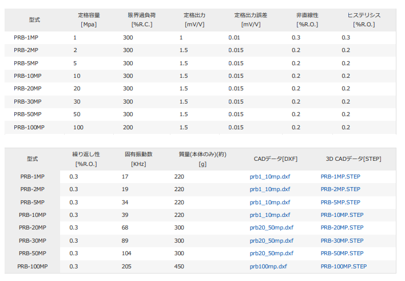Open the prb100mp.dxf CAD link
Image resolution: width=405 pixels, height=281 pixels.
point(268,267)
